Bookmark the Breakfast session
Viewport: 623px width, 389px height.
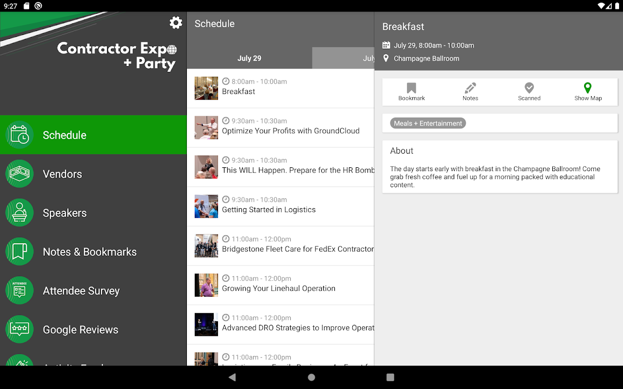click(x=412, y=91)
